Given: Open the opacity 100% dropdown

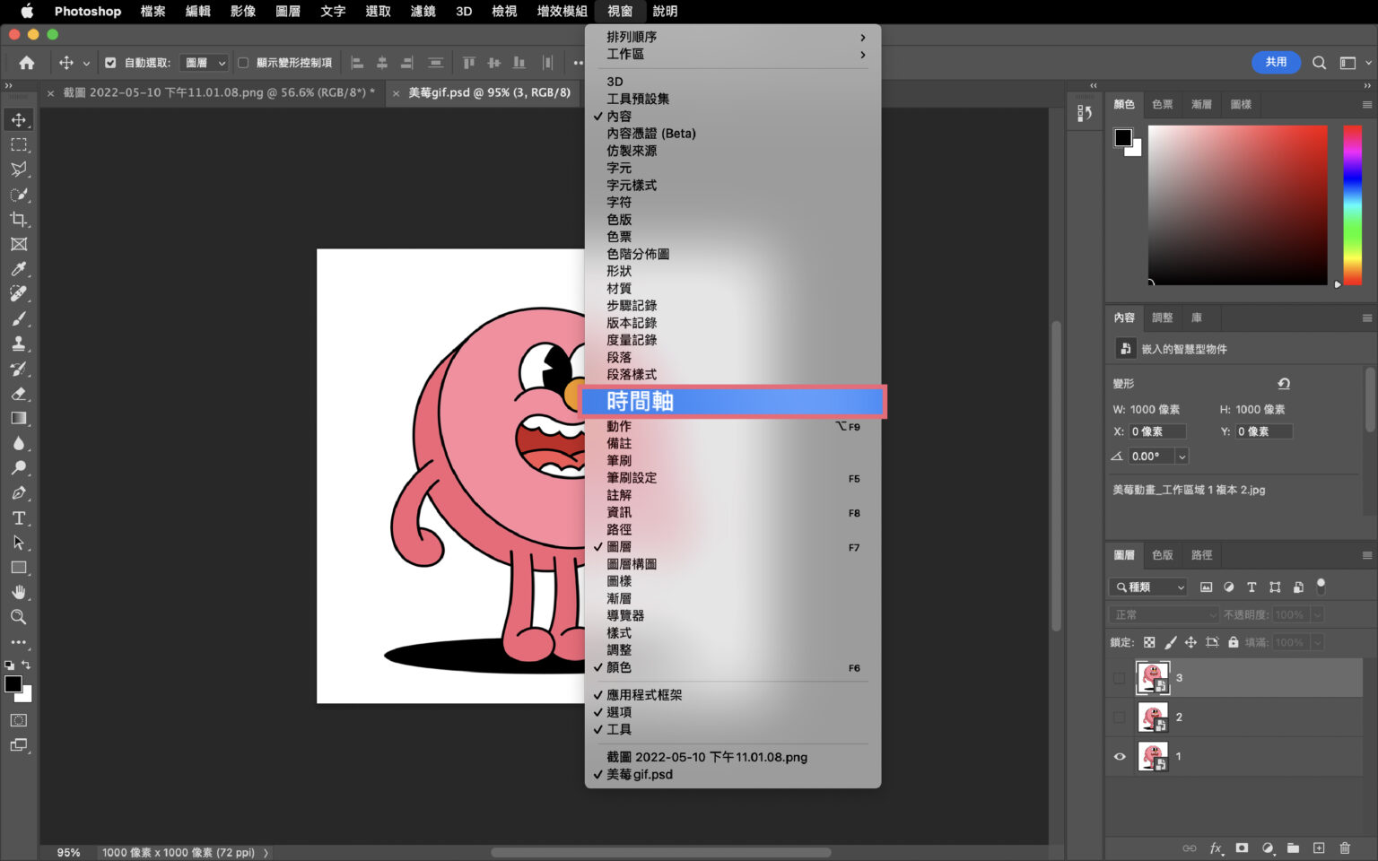Looking at the screenshot, I should click(1317, 614).
